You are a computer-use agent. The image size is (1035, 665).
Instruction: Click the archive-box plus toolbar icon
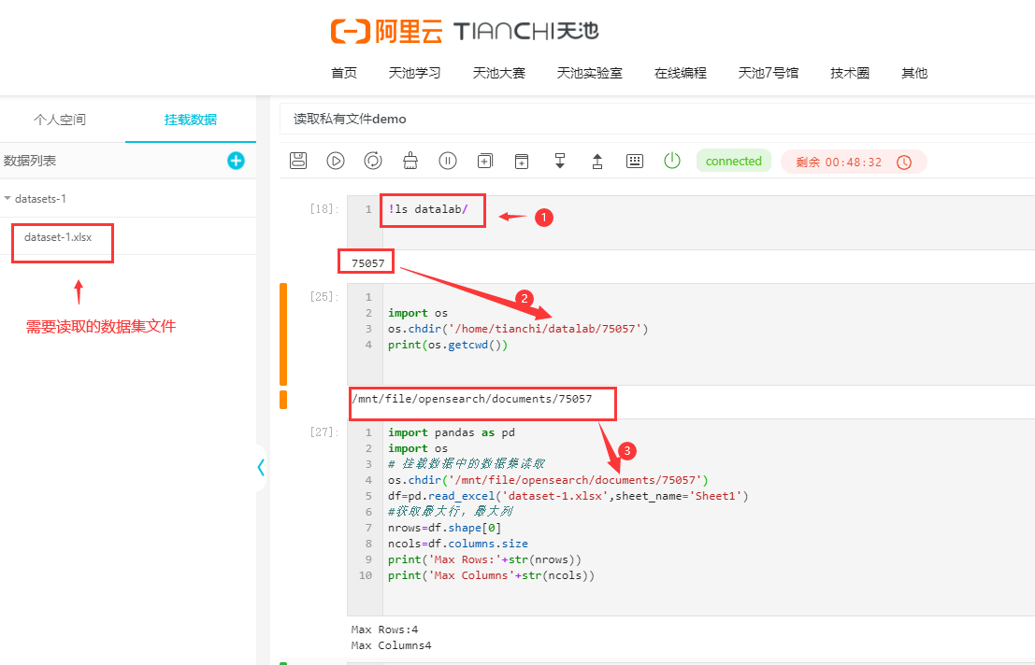522,161
